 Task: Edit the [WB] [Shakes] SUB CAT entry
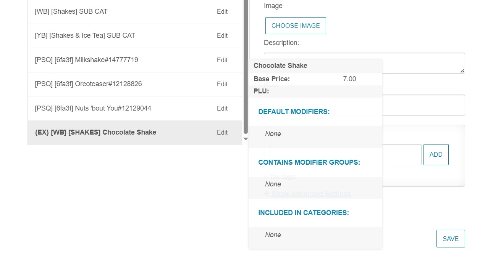(222, 12)
